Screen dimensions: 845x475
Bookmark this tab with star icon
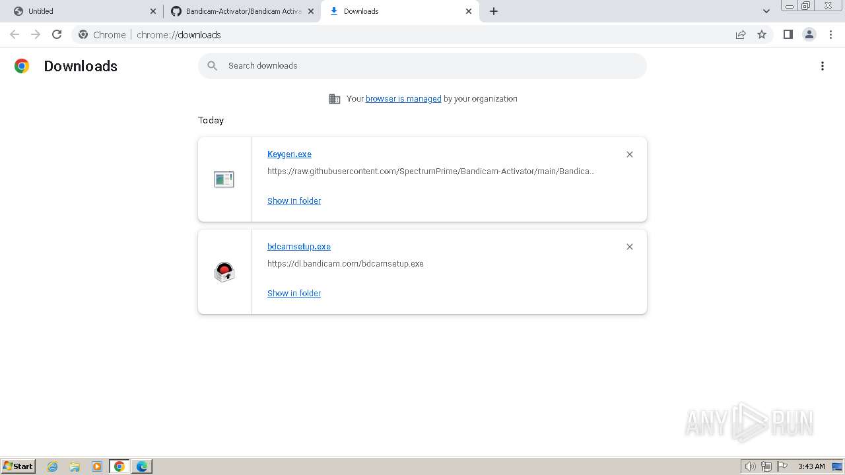tap(762, 34)
